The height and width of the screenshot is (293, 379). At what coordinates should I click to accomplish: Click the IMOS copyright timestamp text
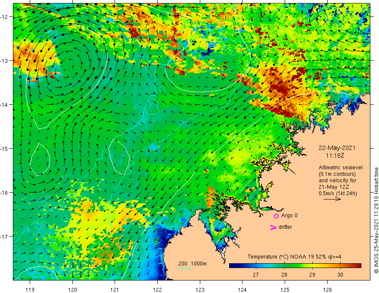pyautogui.click(x=376, y=220)
